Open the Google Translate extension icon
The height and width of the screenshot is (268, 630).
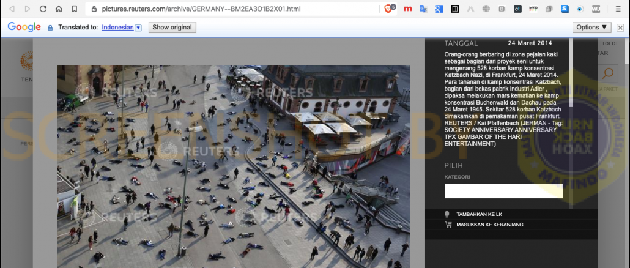[x=423, y=9]
